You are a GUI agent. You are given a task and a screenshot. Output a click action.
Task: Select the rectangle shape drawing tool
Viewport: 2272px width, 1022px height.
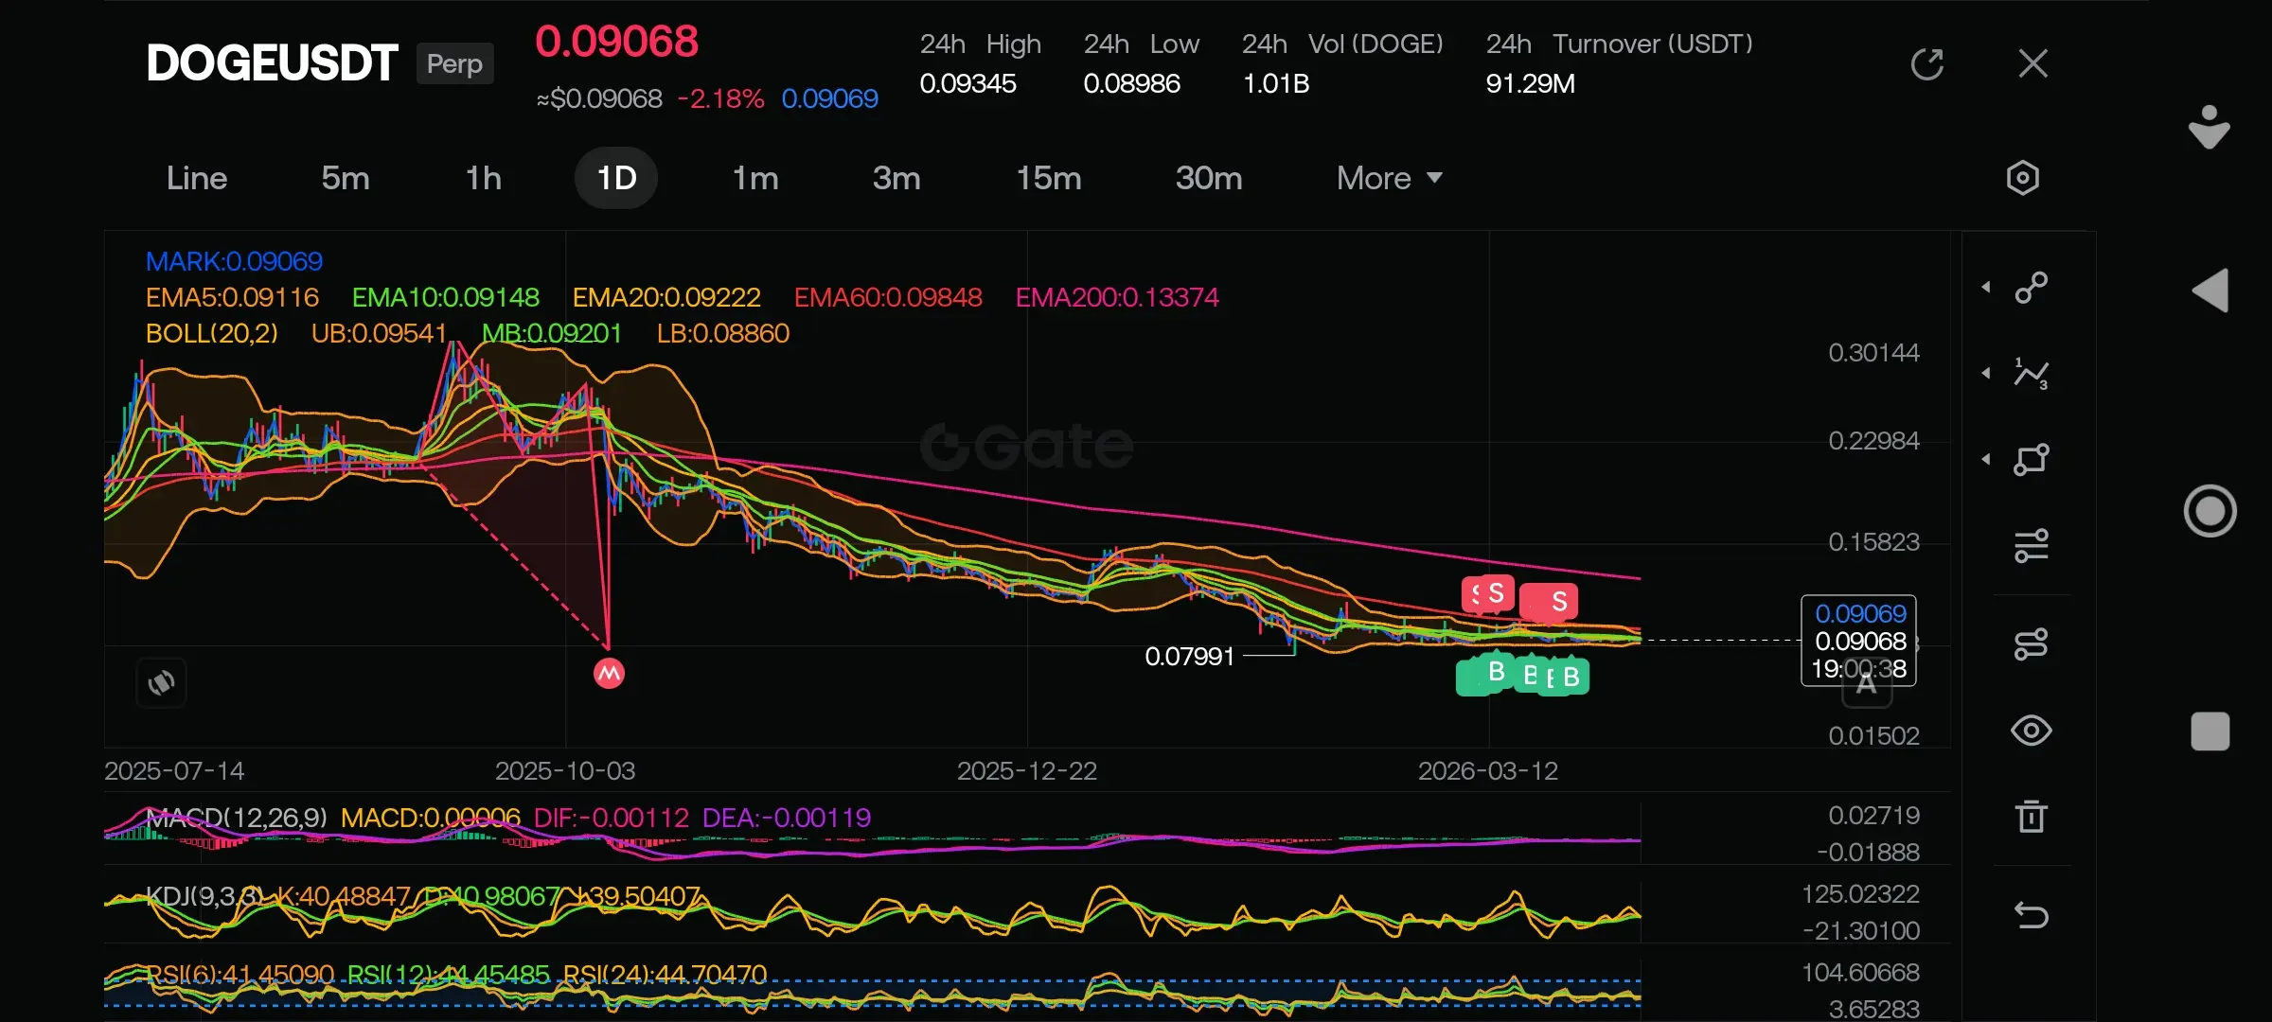click(2031, 460)
